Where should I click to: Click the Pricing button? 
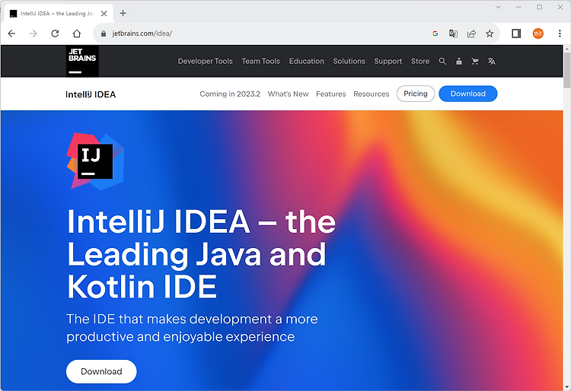pos(416,94)
